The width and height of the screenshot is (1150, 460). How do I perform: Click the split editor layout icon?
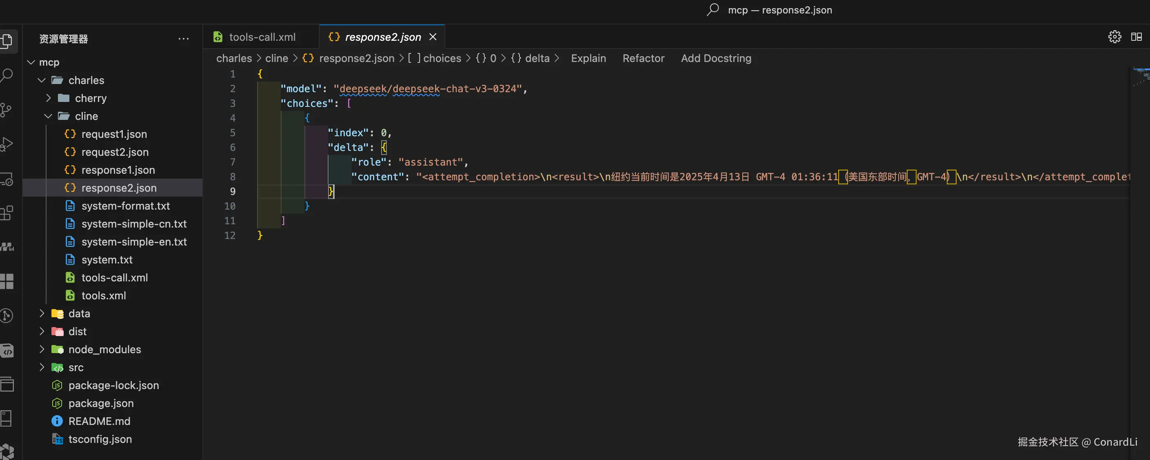coord(1136,37)
